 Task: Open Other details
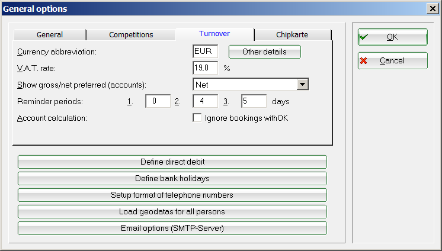coord(264,52)
